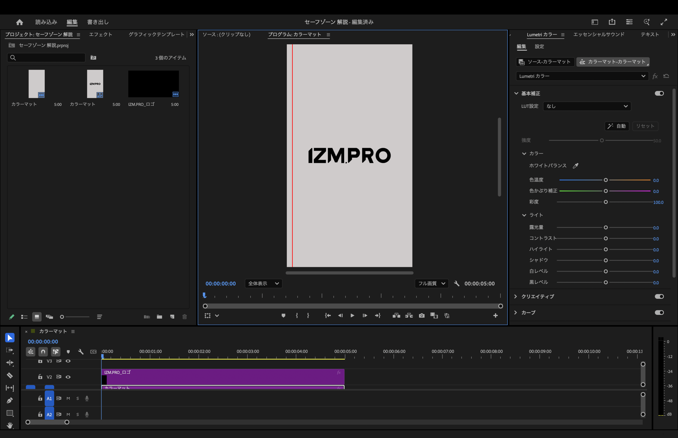
Task: Select the Razor tool in the toolbox
Action: 10,375
